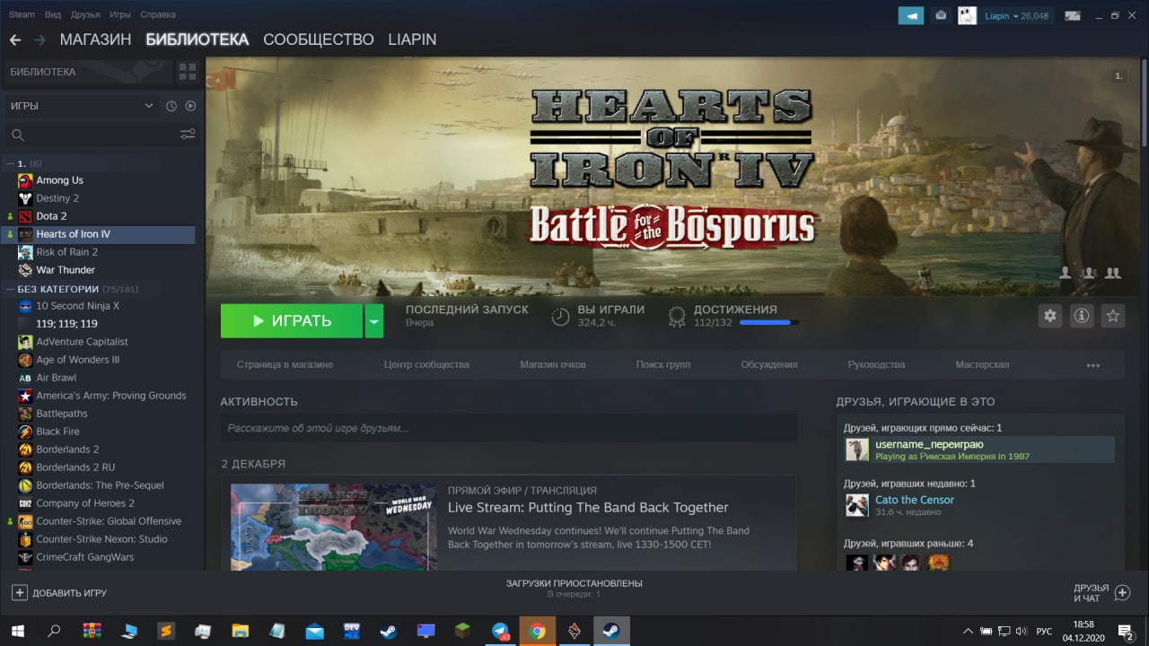
Task: Open the Windows notification center
Action: (x=1125, y=632)
